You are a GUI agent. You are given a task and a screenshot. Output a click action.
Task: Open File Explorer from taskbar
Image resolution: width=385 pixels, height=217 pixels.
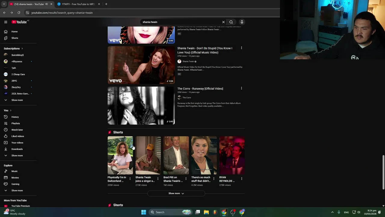[x=206, y=212]
